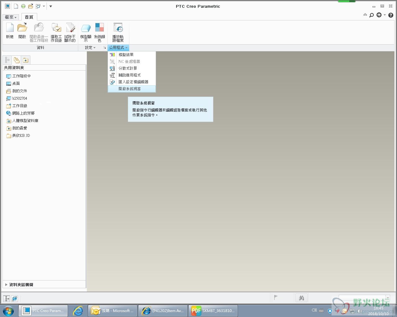Click the PTC learning connector icon at top right
This screenshot has width=397, height=317.
(x=379, y=15)
